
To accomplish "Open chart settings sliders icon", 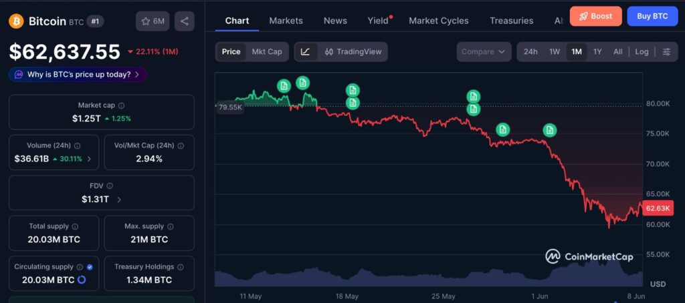I will pyautogui.click(x=666, y=51).
